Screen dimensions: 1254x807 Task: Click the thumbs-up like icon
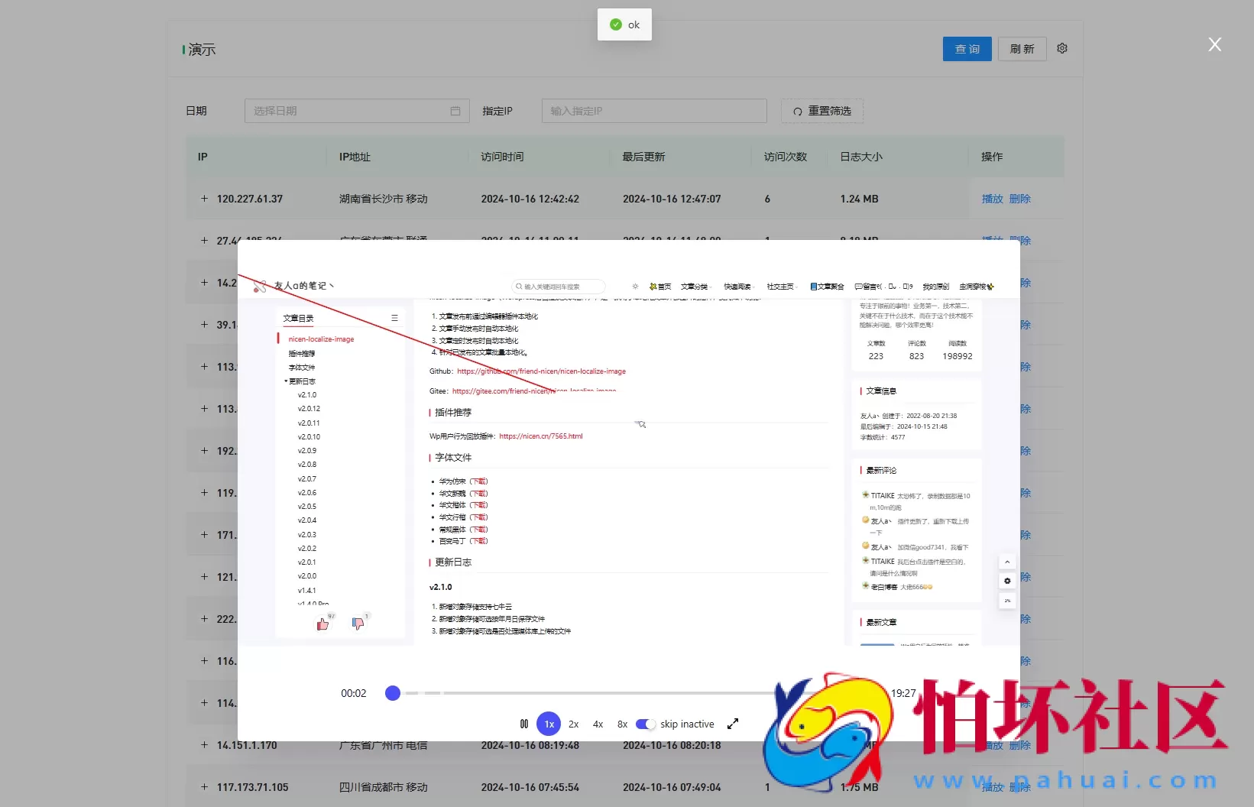322,624
